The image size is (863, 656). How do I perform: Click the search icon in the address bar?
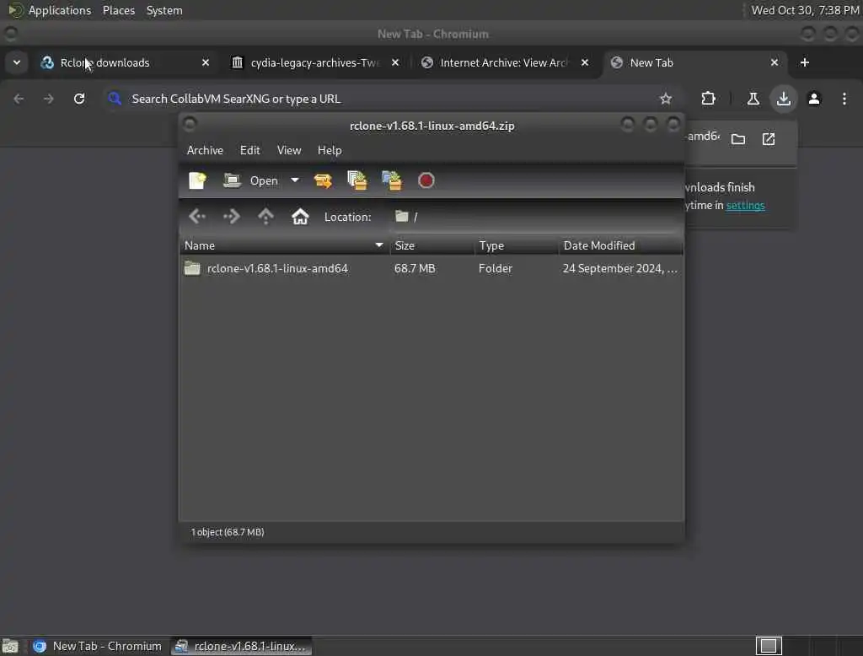point(115,99)
